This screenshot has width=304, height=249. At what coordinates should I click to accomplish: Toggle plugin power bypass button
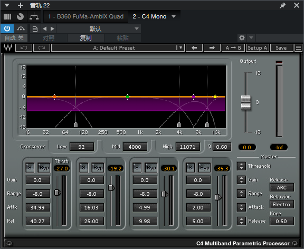7,29
